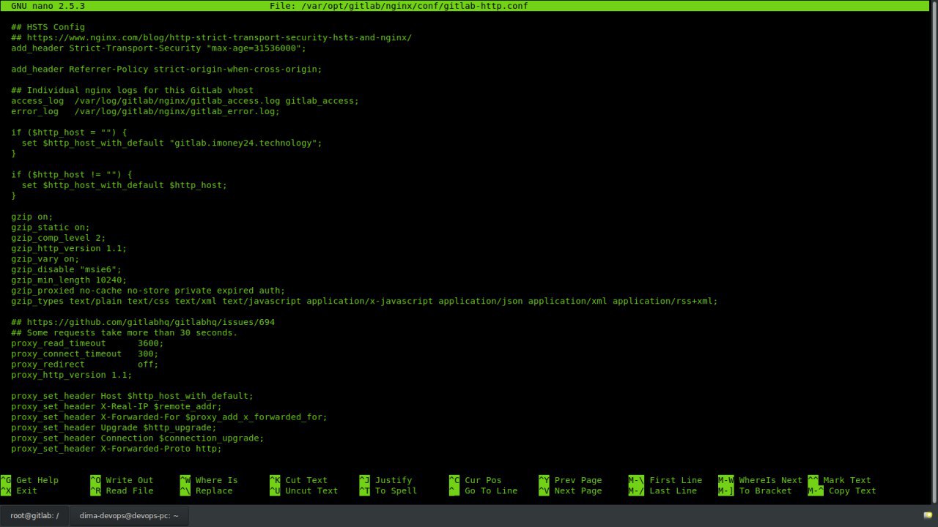938x527 pixels.
Task: Click the GNU nano 2.5.3 title text
Action: pos(48,6)
